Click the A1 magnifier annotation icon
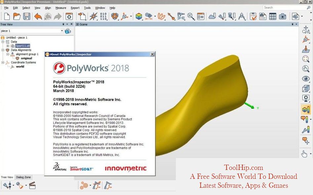 [x=191, y=16]
